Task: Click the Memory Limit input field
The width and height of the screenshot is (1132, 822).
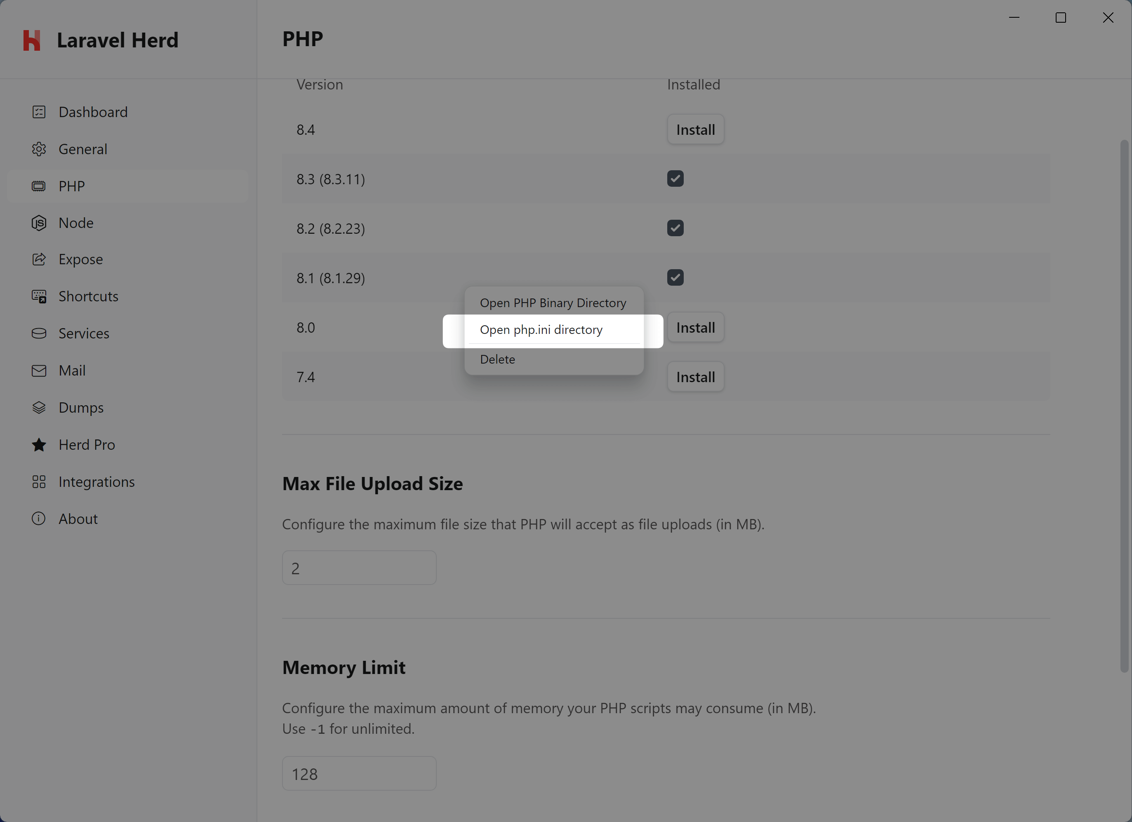Action: click(x=359, y=774)
